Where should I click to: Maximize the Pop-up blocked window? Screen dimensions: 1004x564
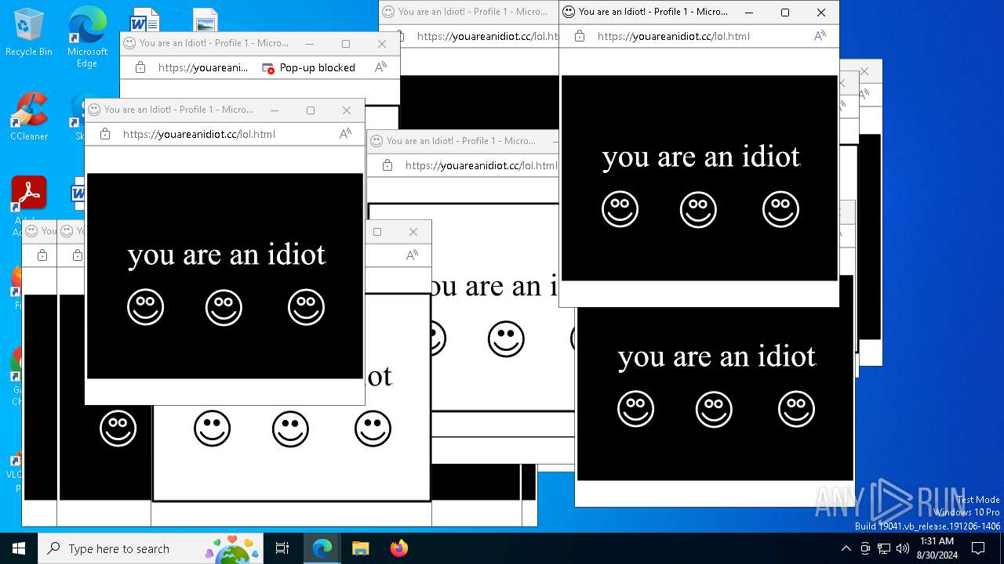point(346,43)
